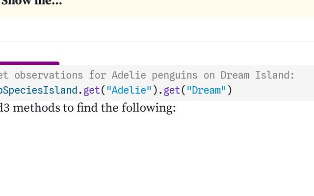Click the word "penguins" in the comment

175,75
